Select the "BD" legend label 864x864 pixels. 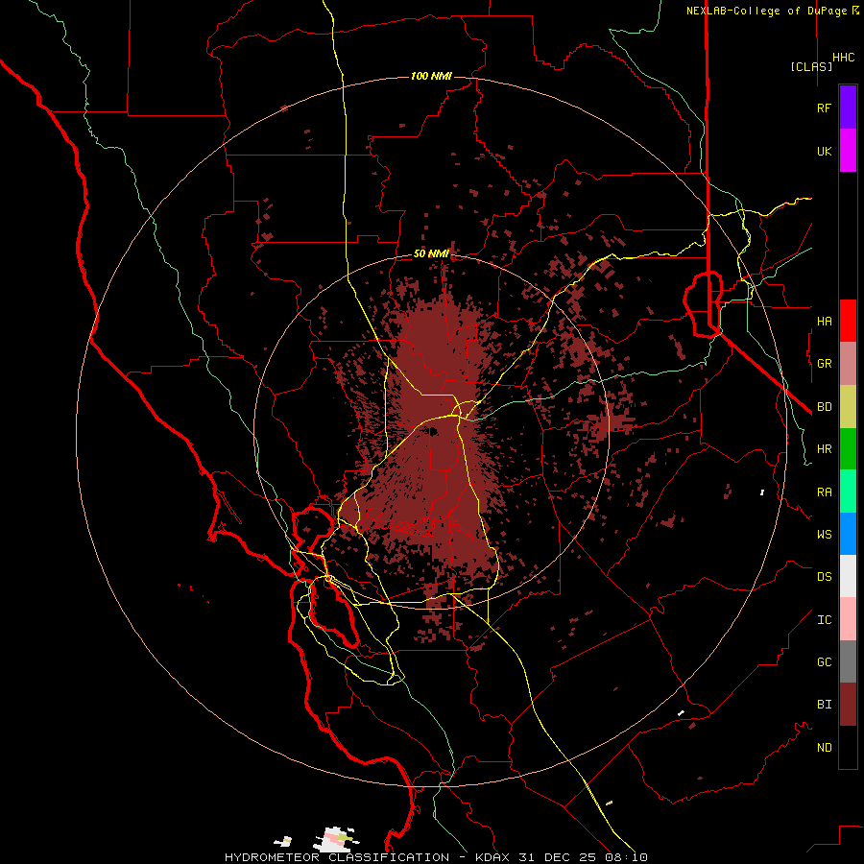[x=824, y=407]
